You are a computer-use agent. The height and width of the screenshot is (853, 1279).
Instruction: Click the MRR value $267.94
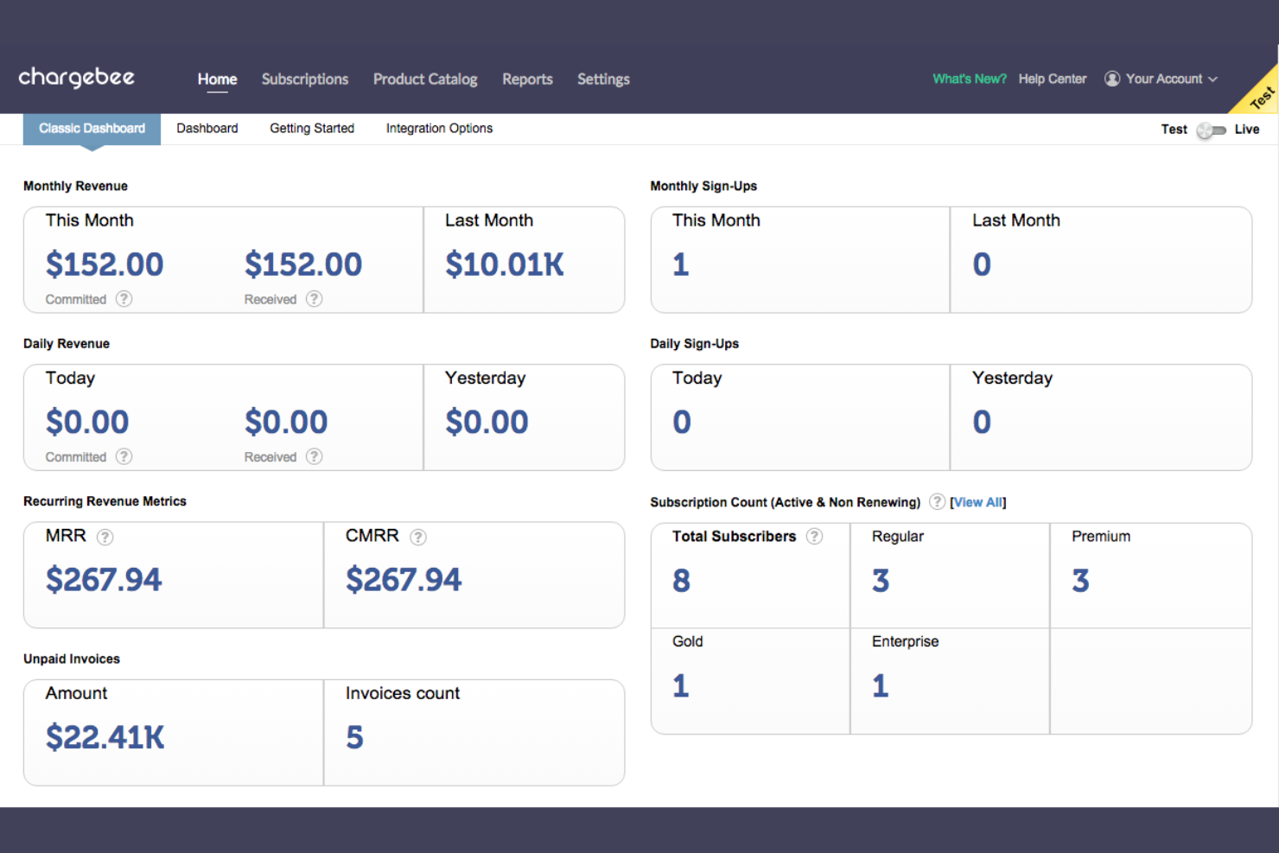pyautogui.click(x=104, y=580)
